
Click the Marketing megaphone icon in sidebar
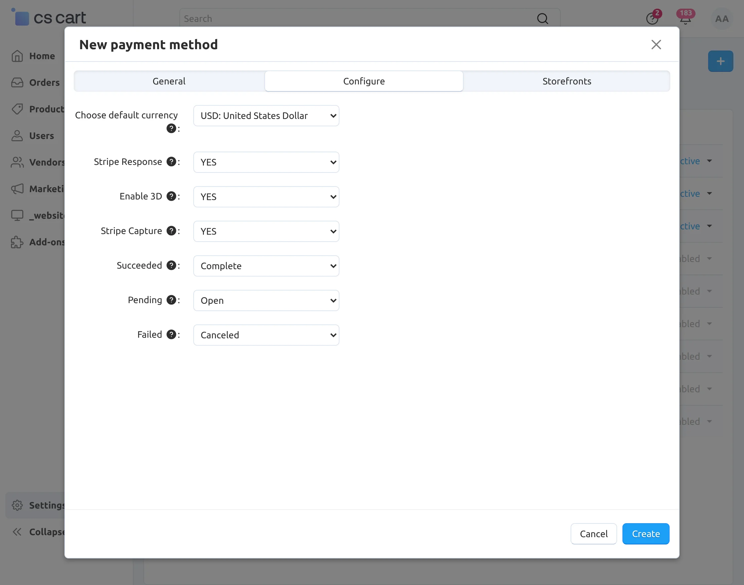tap(17, 189)
